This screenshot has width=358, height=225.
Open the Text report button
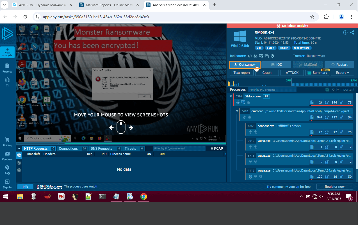[x=242, y=73]
